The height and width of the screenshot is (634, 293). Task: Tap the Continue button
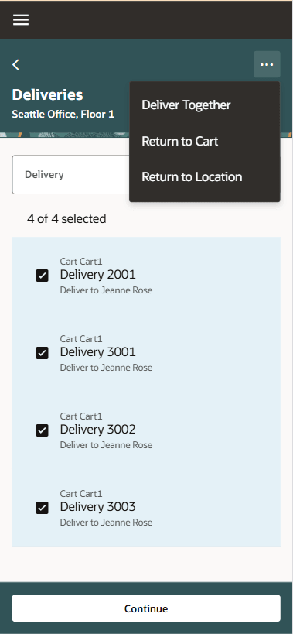[x=146, y=608]
